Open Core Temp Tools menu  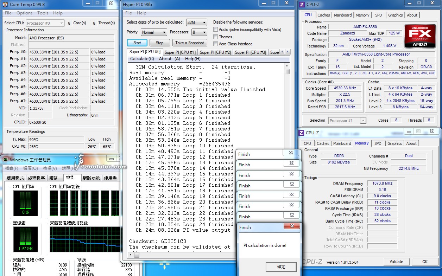(43, 13)
